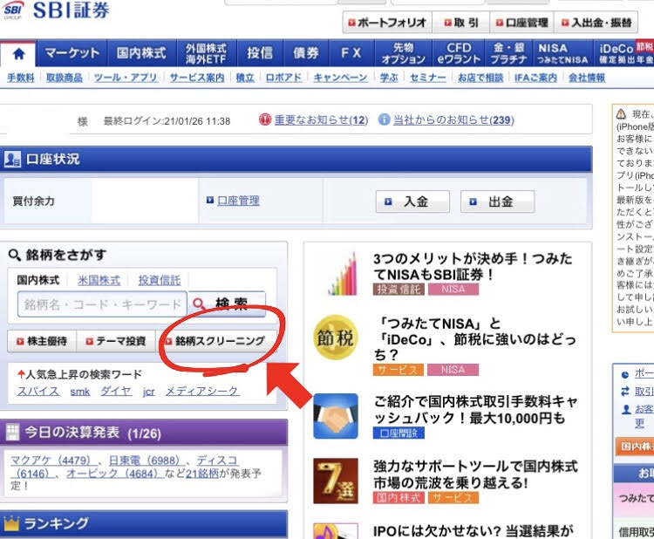Click the 節税 gold coin thumbnail
The image size is (654, 539).
(x=336, y=338)
